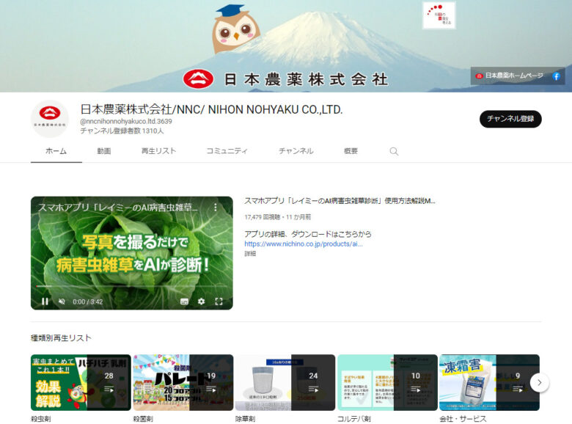Open video player settings gear
This screenshot has height=424, width=572.
201,301
